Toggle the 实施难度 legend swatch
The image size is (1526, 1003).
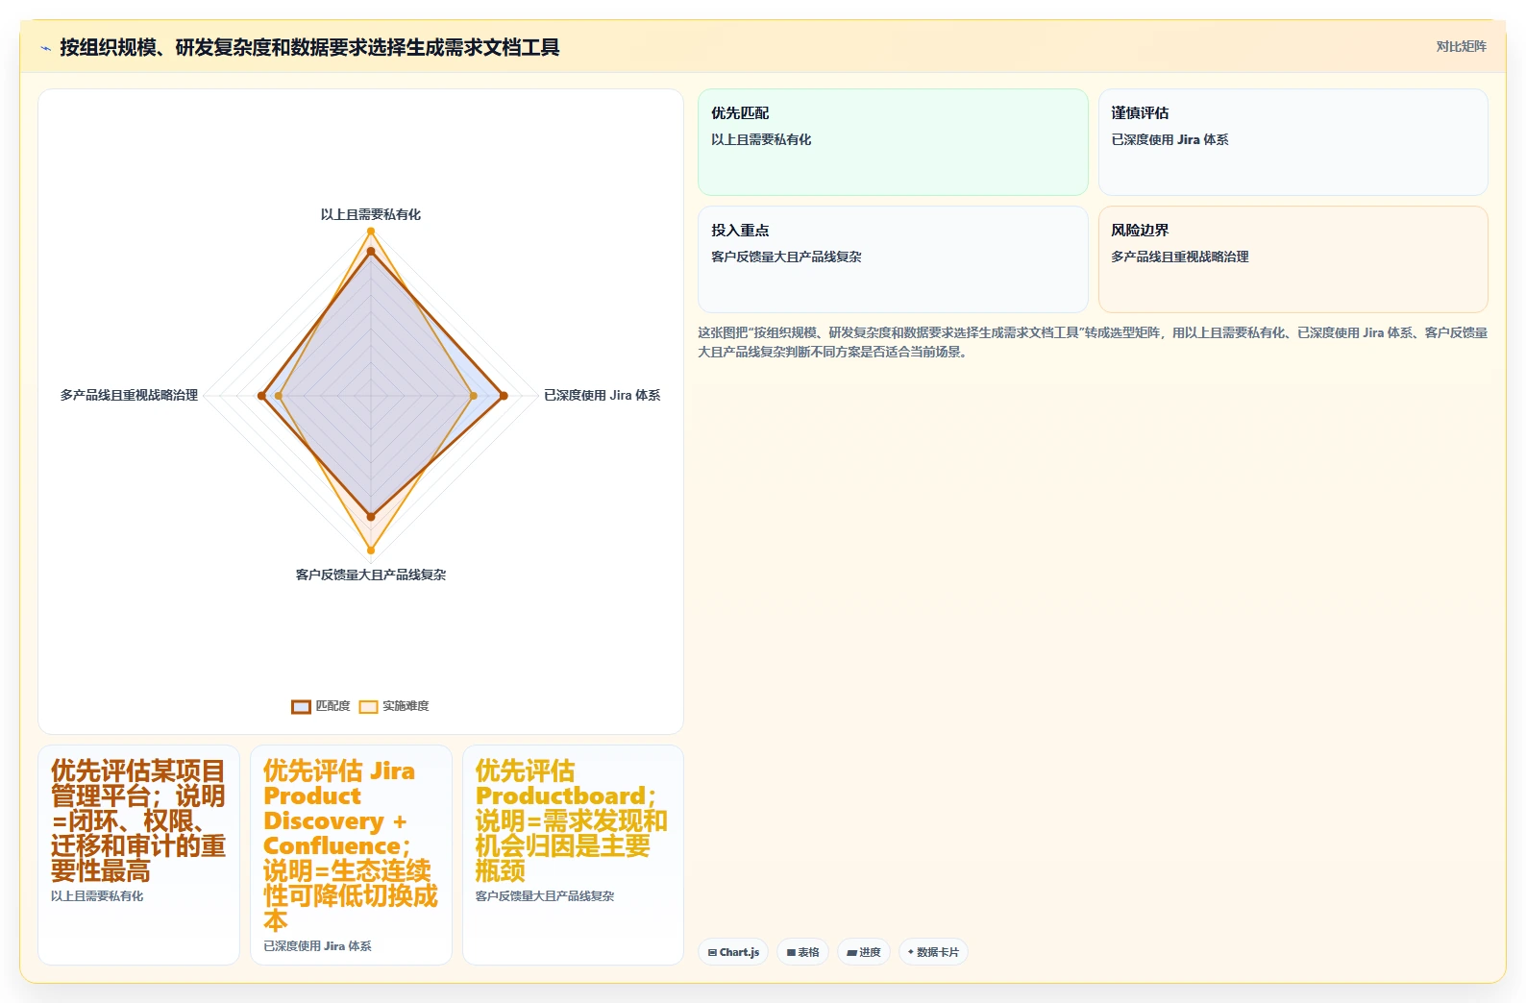coord(368,707)
